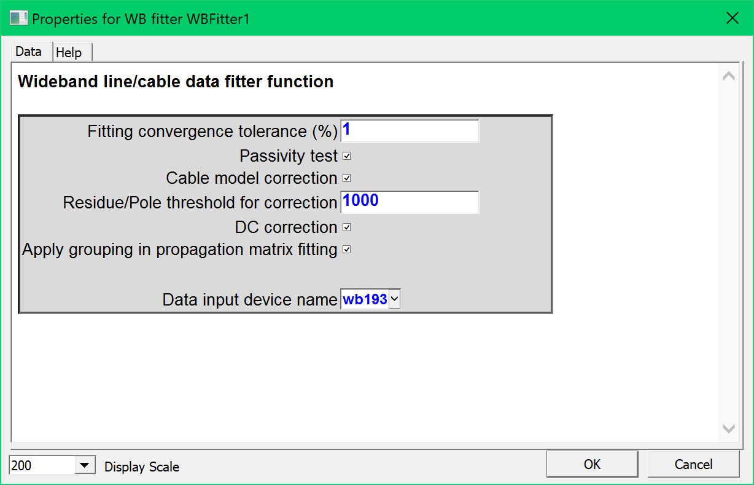Open the Display Scale dropdown arrow
The image size is (754, 485).
coord(85,466)
